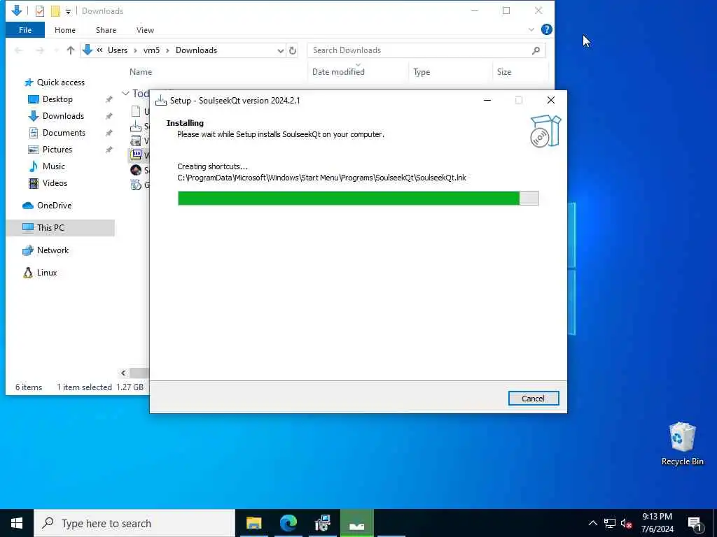Minimize the SoulseekQt Setup window
The width and height of the screenshot is (717, 537).
[x=487, y=101]
